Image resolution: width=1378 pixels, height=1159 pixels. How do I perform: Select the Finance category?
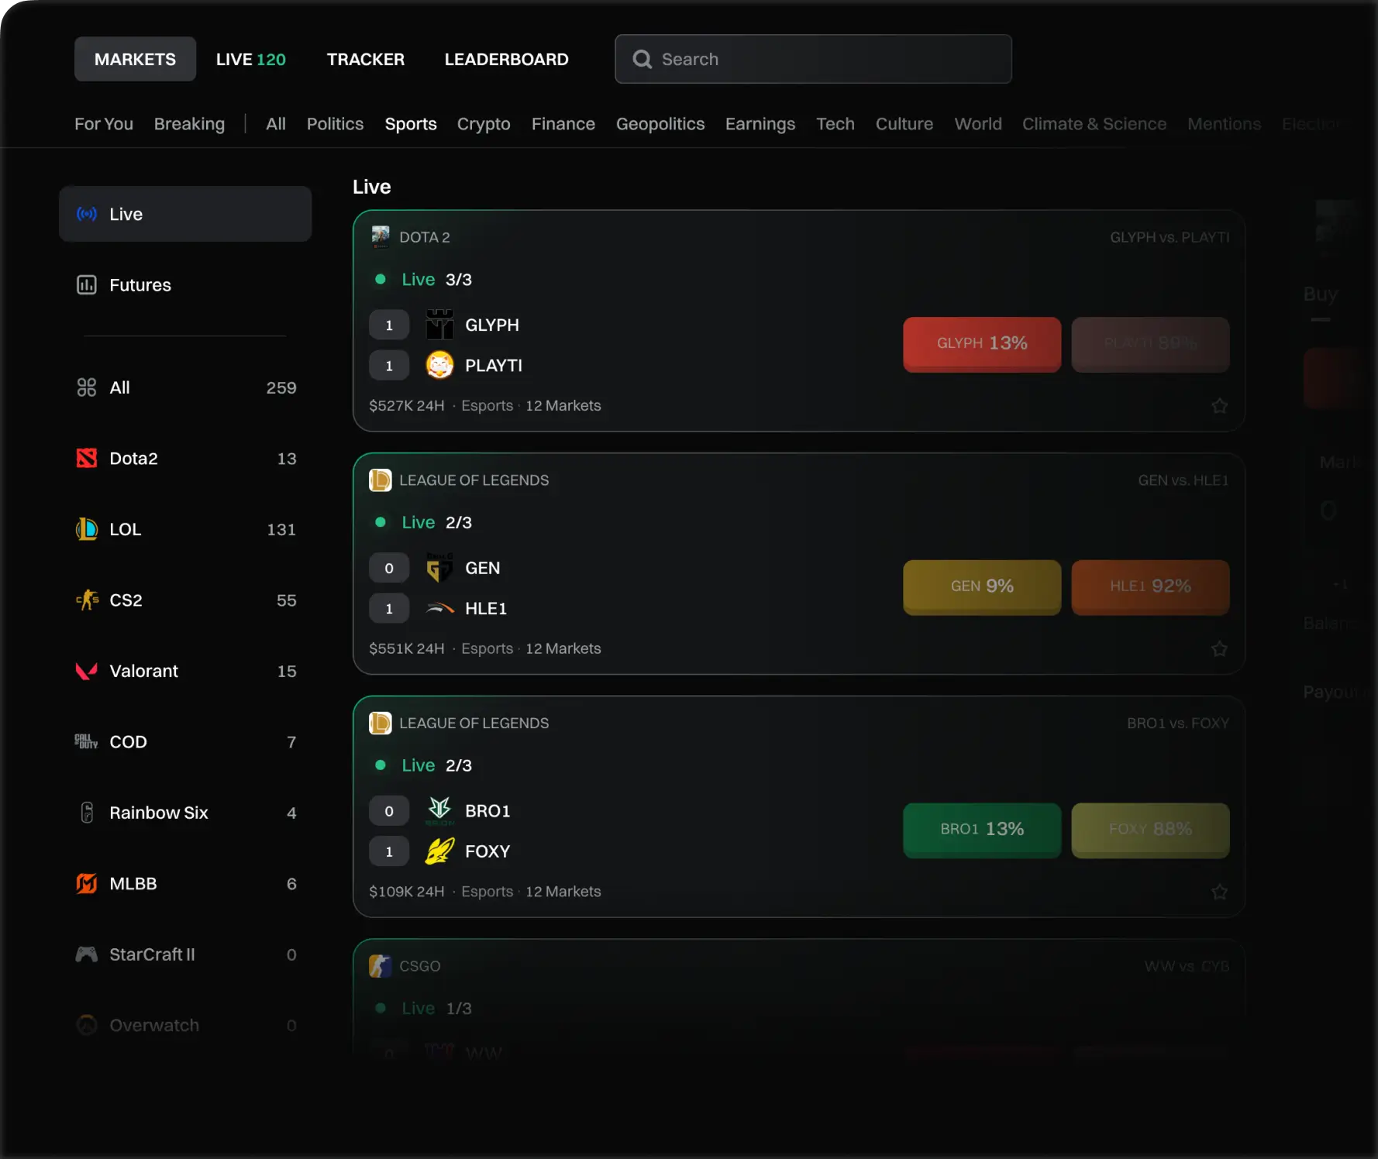(x=563, y=124)
